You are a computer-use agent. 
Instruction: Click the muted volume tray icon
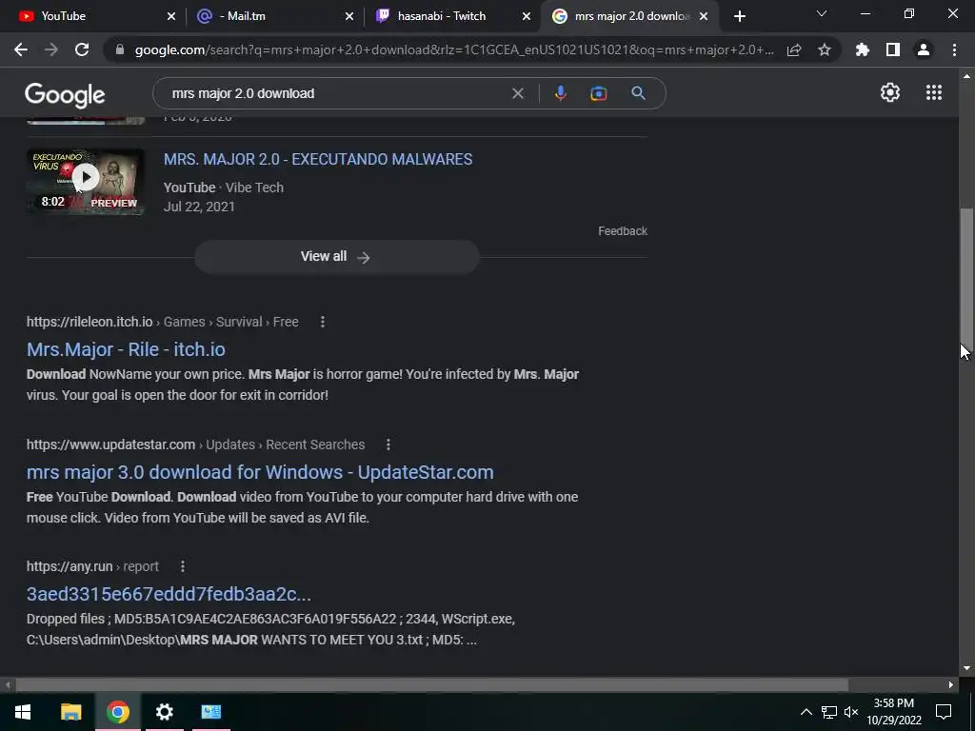851,712
